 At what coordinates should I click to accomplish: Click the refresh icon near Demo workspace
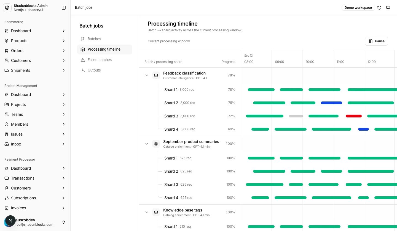point(379,8)
